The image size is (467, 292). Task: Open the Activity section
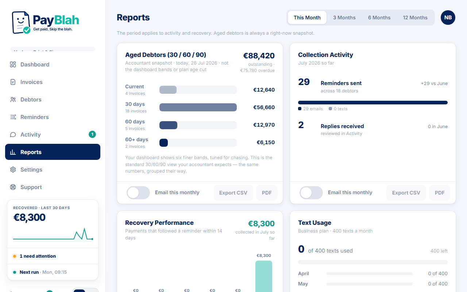(x=53, y=135)
